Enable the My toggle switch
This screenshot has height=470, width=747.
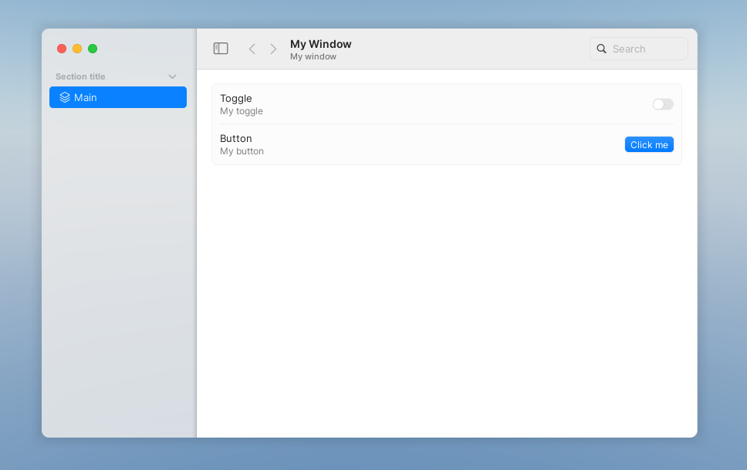pos(663,104)
